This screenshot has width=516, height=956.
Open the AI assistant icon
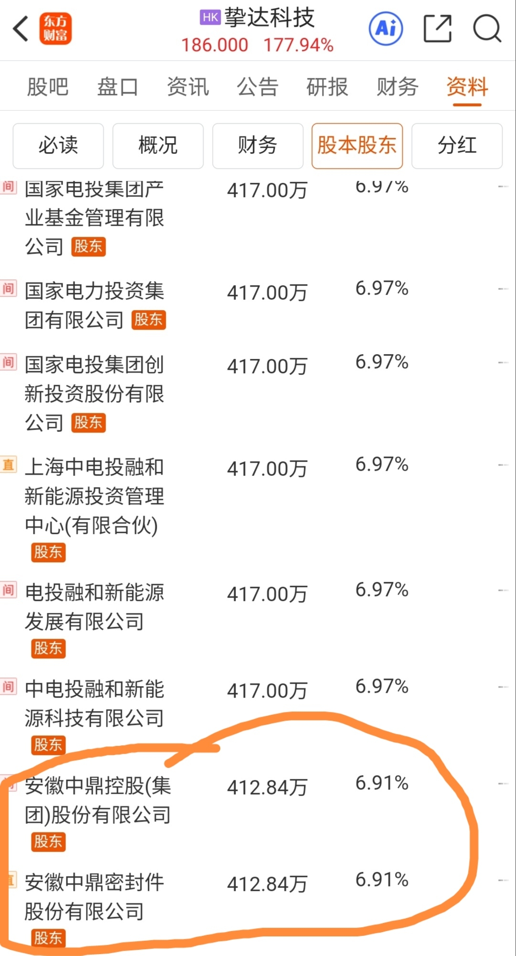coord(386,29)
